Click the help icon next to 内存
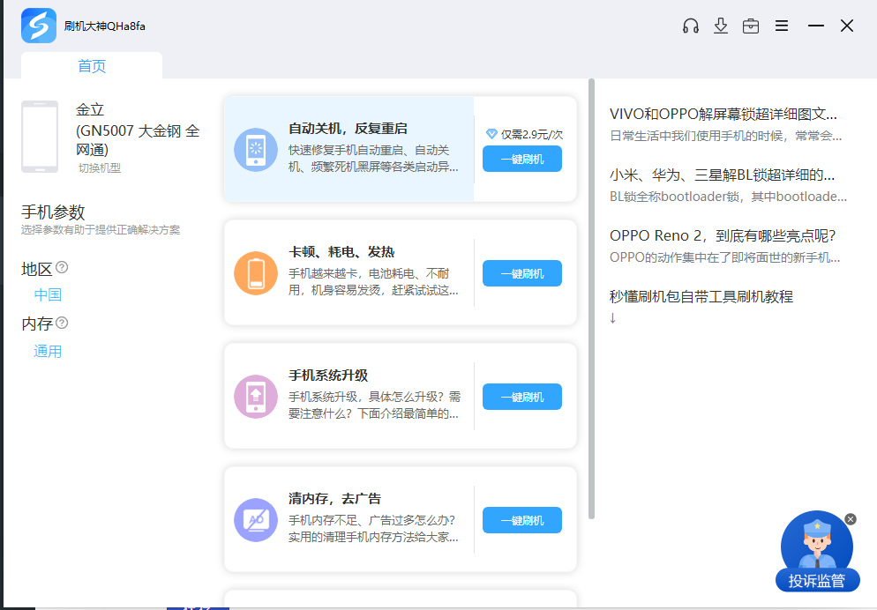This screenshot has width=877, height=610. click(62, 323)
